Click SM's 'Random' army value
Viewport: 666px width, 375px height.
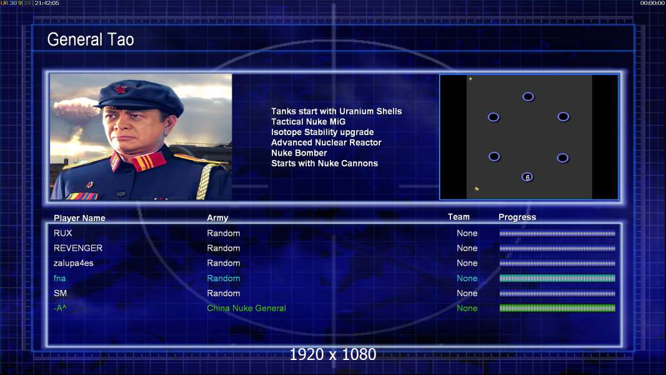tap(224, 293)
